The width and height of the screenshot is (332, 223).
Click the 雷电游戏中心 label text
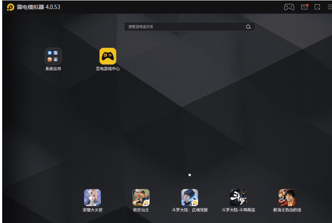tap(108, 69)
